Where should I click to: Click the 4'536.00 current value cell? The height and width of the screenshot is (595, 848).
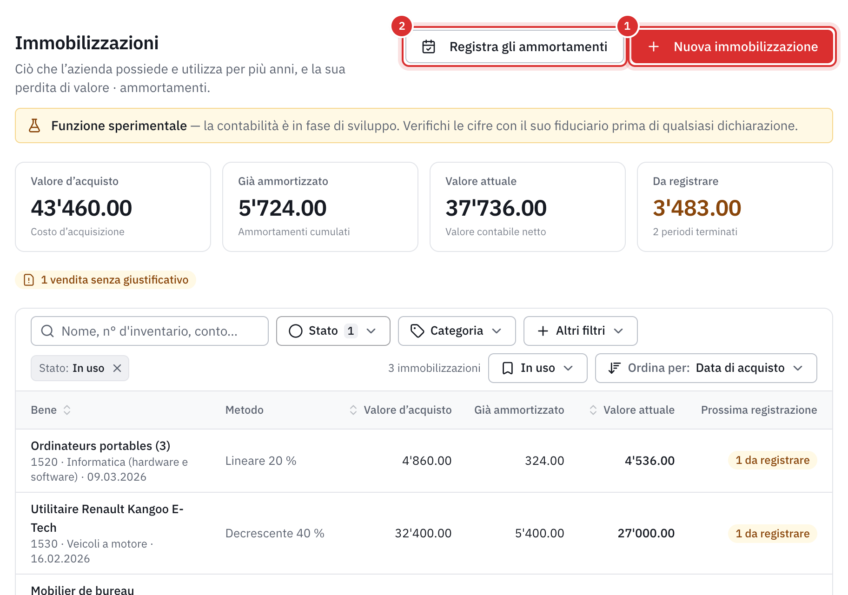(x=649, y=461)
